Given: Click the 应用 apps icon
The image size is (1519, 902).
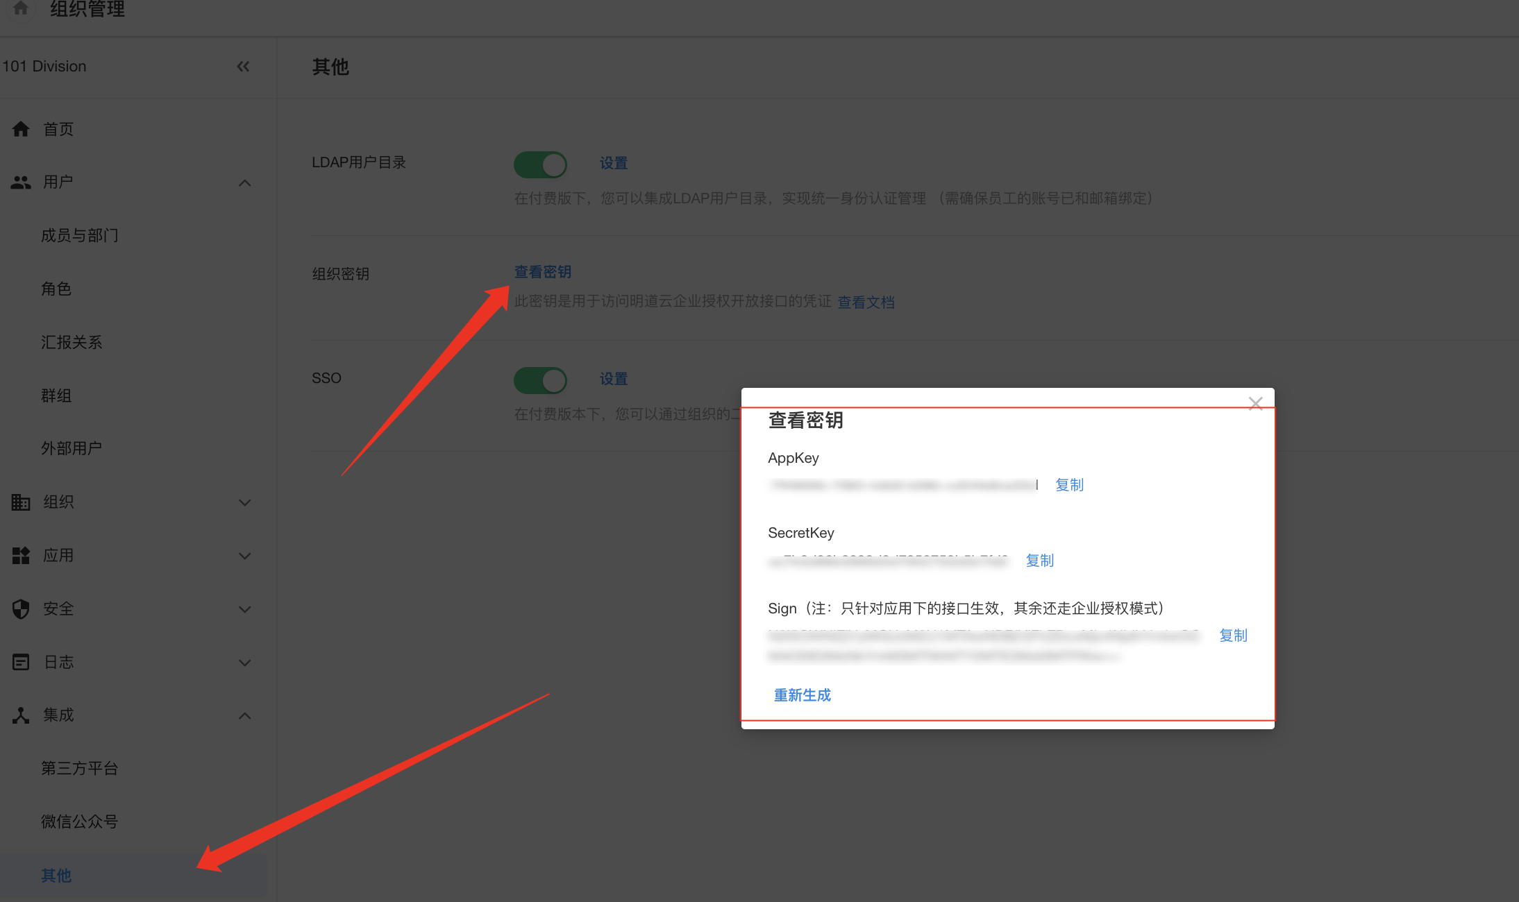Looking at the screenshot, I should [x=21, y=556].
